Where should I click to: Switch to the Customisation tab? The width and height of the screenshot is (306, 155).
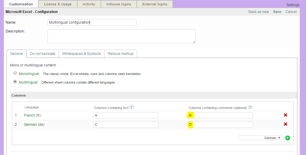(x=21, y=4)
